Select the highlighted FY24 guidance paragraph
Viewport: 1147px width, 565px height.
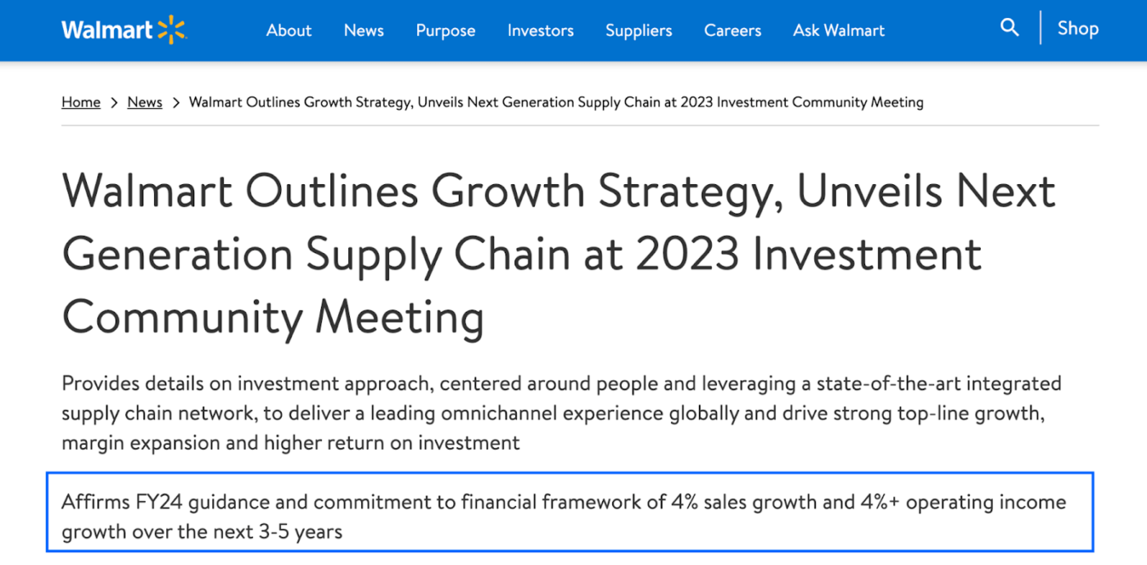click(x=570, y=513)
